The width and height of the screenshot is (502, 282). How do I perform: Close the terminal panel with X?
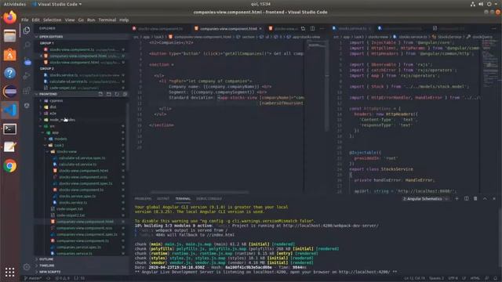[x=494, y=198]
